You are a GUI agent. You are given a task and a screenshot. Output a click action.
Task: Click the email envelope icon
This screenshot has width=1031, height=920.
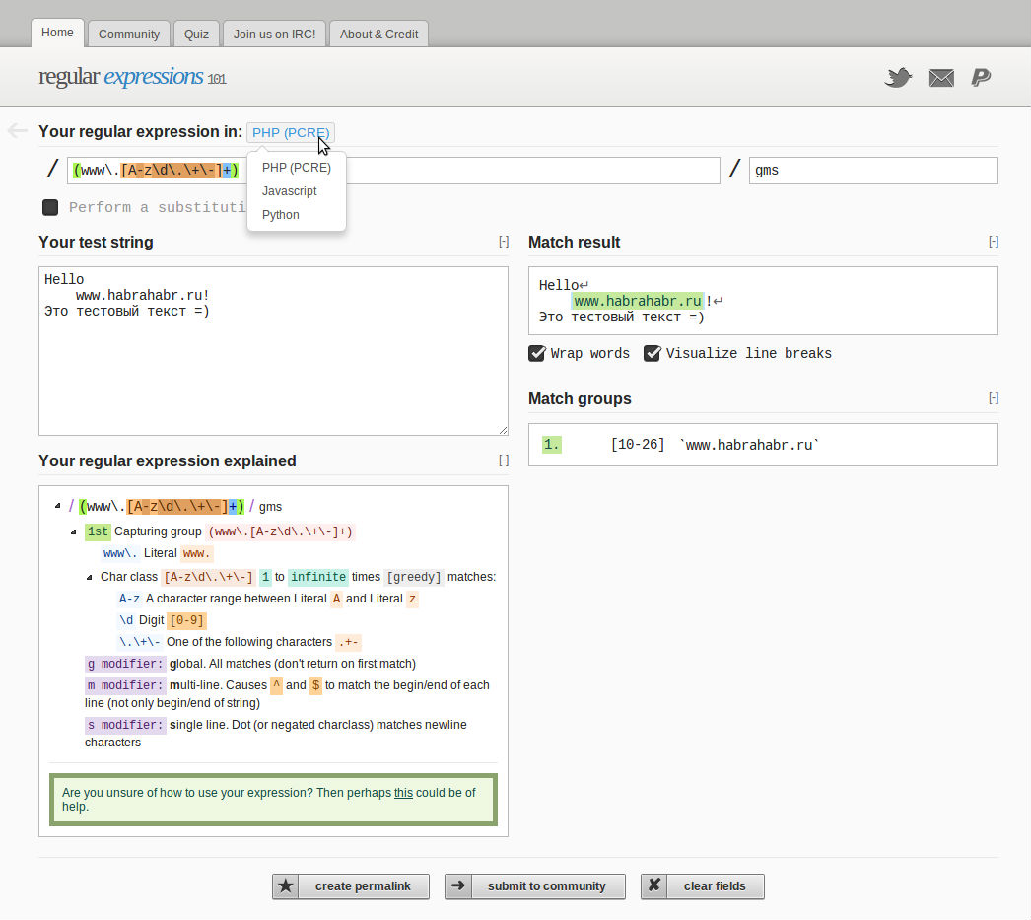[x=941, y=78]
